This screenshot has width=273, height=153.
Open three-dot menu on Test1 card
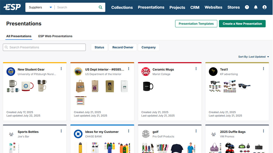[x=263, y=69]
